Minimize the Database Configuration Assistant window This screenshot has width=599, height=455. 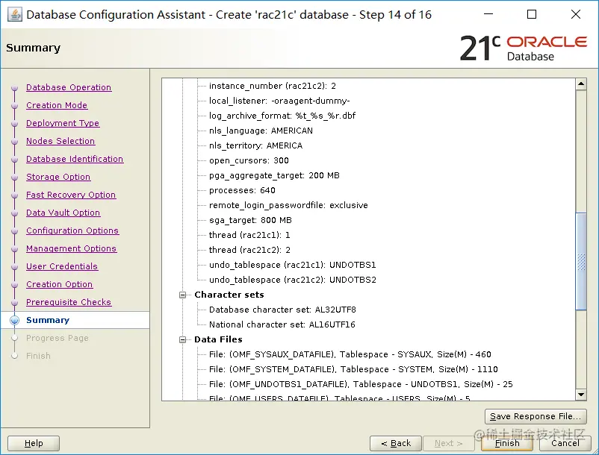(488, 14)
